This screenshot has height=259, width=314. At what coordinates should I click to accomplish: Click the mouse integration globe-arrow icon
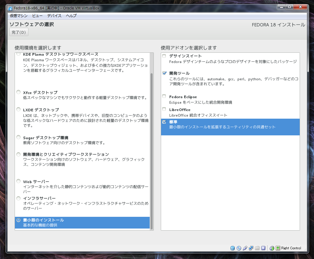click(272, 248)
